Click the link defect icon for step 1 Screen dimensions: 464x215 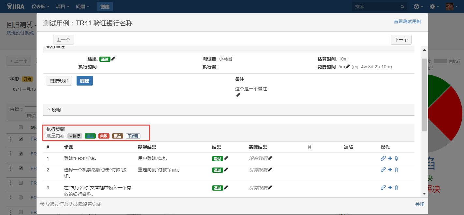coord(383,158)
